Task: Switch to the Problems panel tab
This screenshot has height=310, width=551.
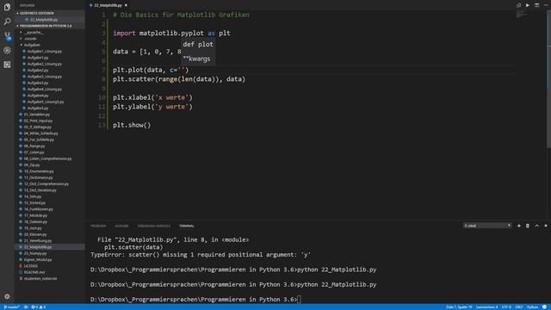Action: [98, 226]
